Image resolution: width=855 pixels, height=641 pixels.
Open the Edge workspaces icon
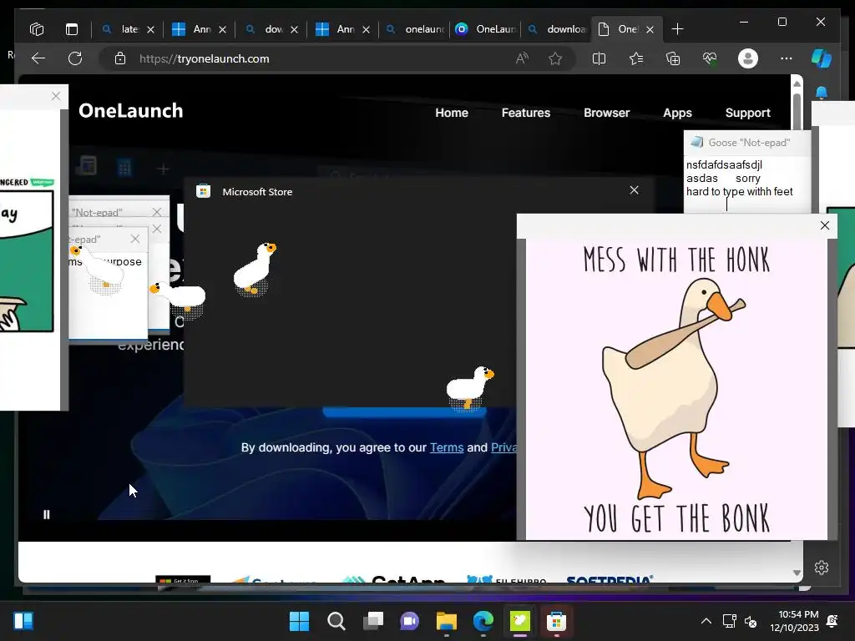click(x=37, y=29)
